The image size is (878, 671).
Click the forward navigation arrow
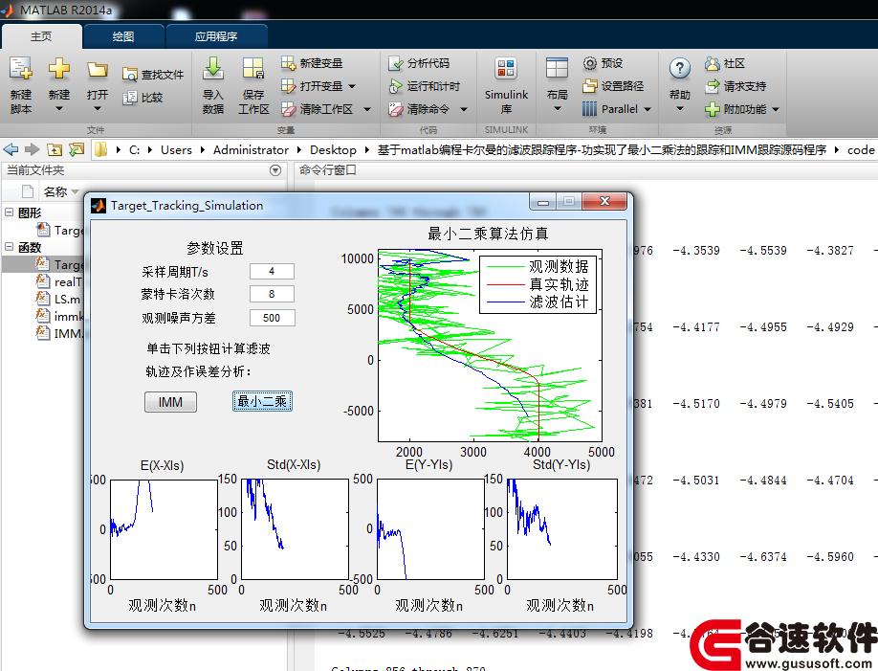click(x=33, y=149)
